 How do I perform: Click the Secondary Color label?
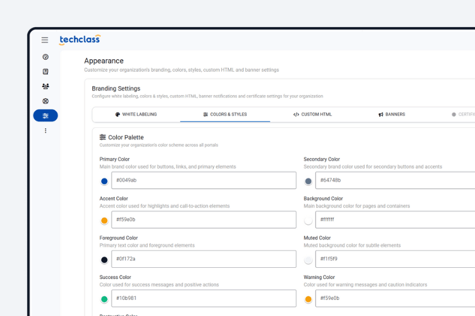tap(322, 159)
